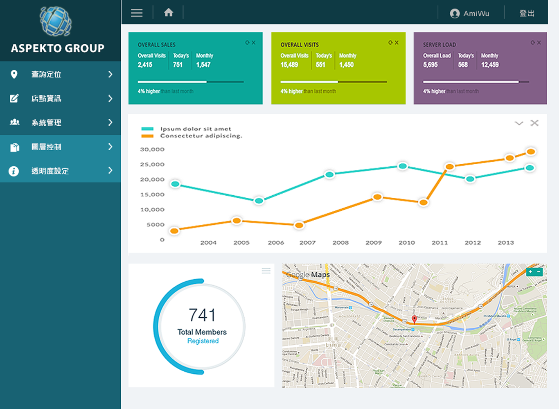The image size is (559, 409).
Task: Open the Total Members panel menu icon
Action: [266, 271]
